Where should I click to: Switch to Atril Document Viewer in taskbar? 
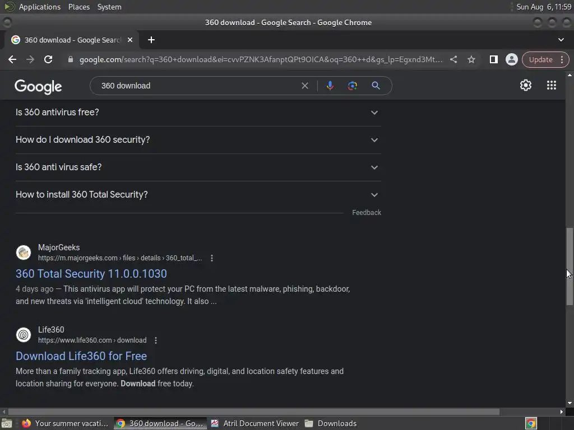(x=255, y=423)
